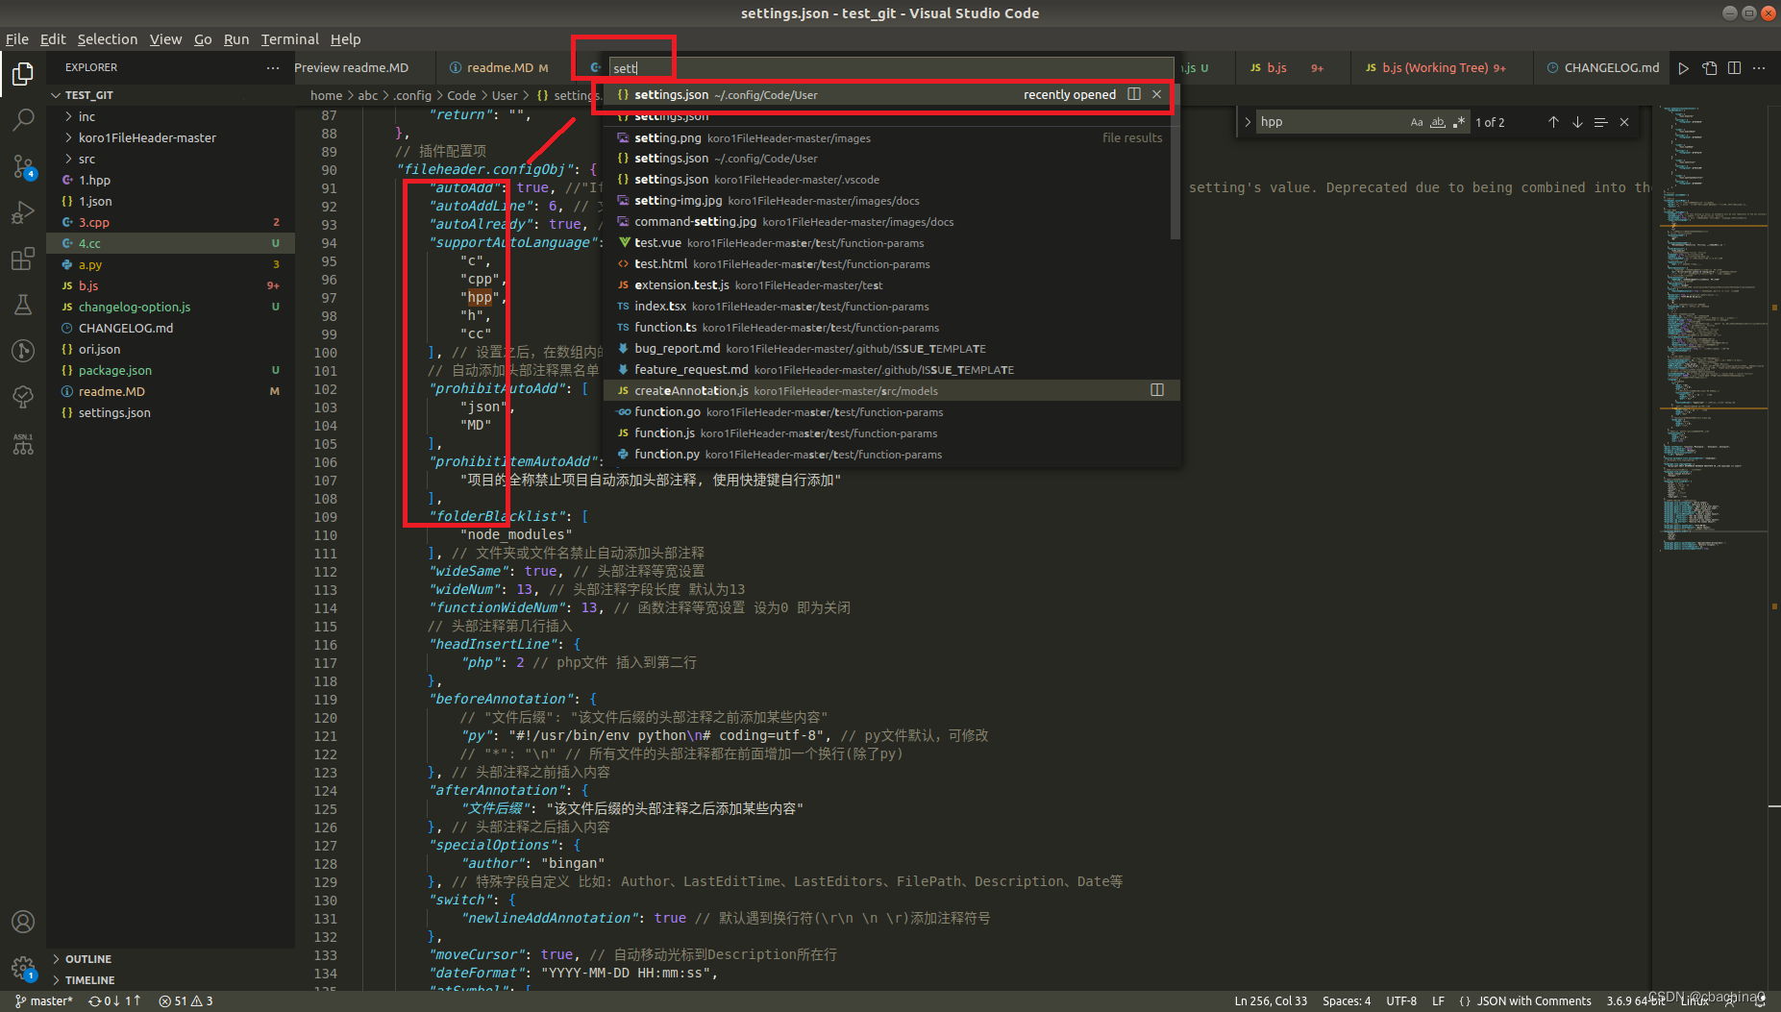
Task: Go to next find match
Action: click(1577, 122)
